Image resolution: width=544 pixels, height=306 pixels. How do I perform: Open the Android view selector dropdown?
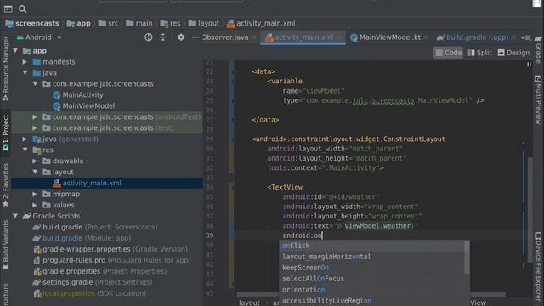click(39, 37)
